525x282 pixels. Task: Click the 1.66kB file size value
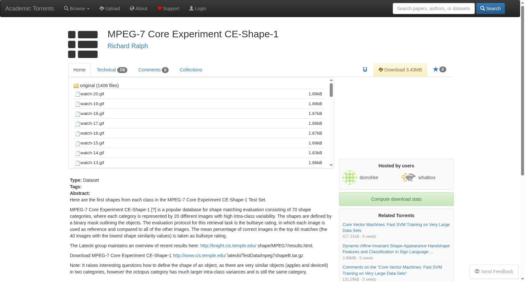tap(315, 123)
